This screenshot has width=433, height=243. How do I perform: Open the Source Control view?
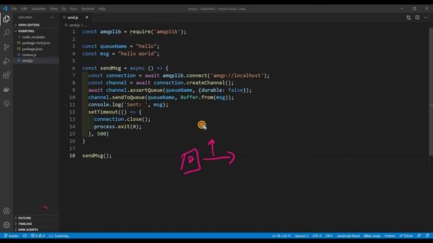point(6,47)
